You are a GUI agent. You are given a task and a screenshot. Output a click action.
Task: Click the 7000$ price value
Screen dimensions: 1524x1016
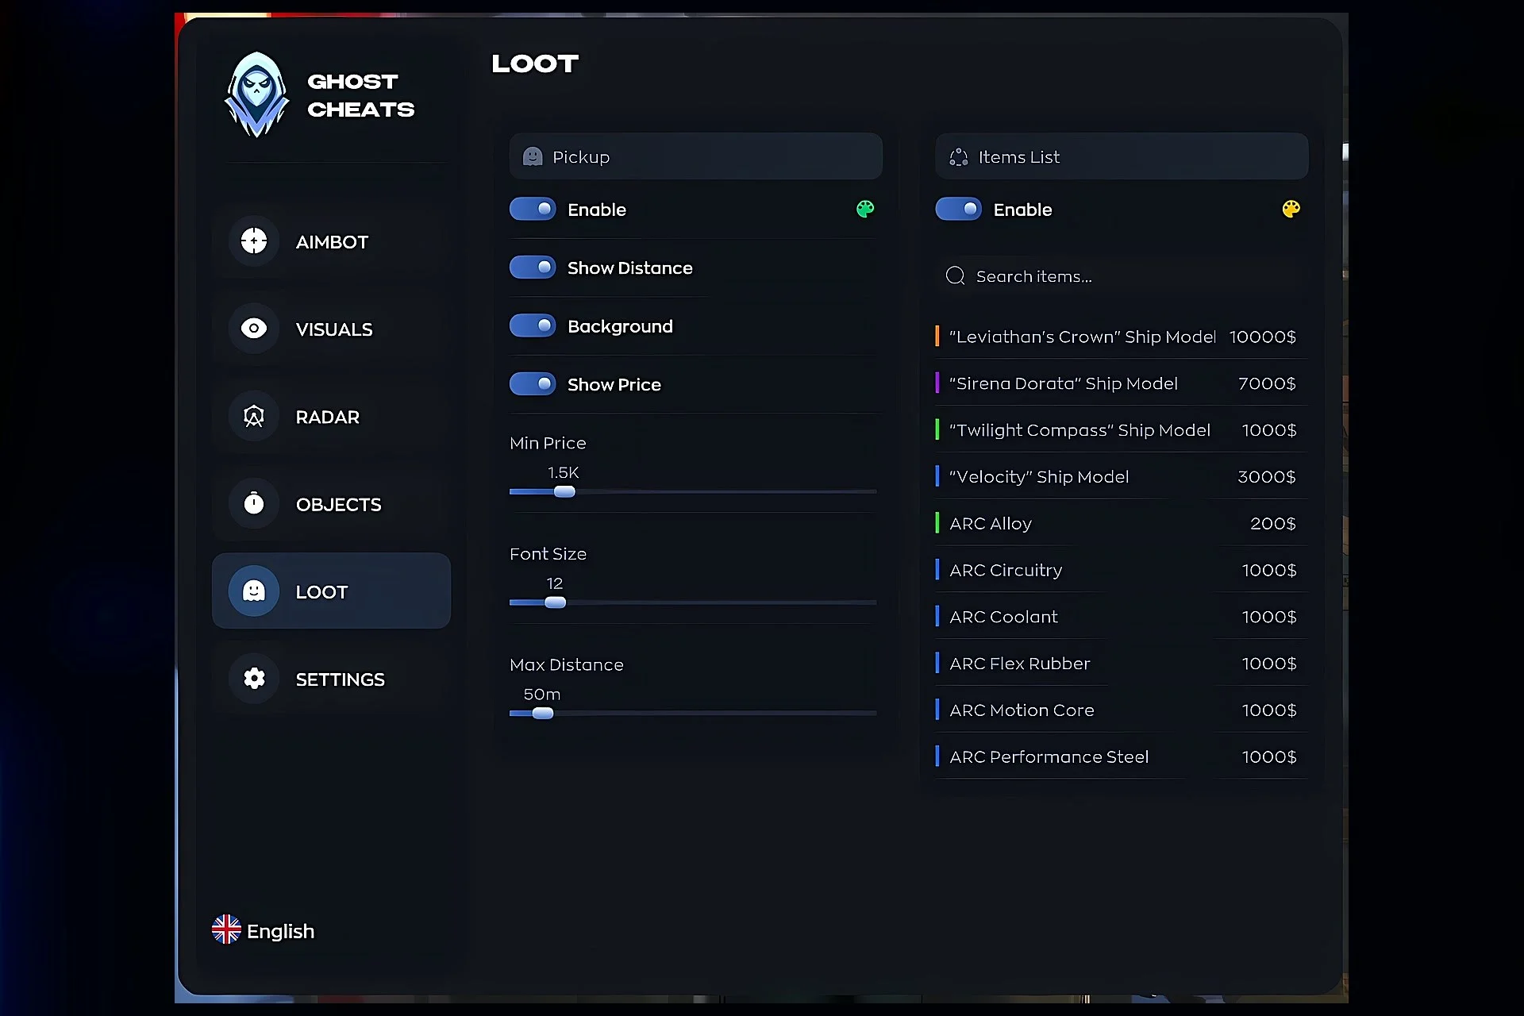tap(1267, 383)
